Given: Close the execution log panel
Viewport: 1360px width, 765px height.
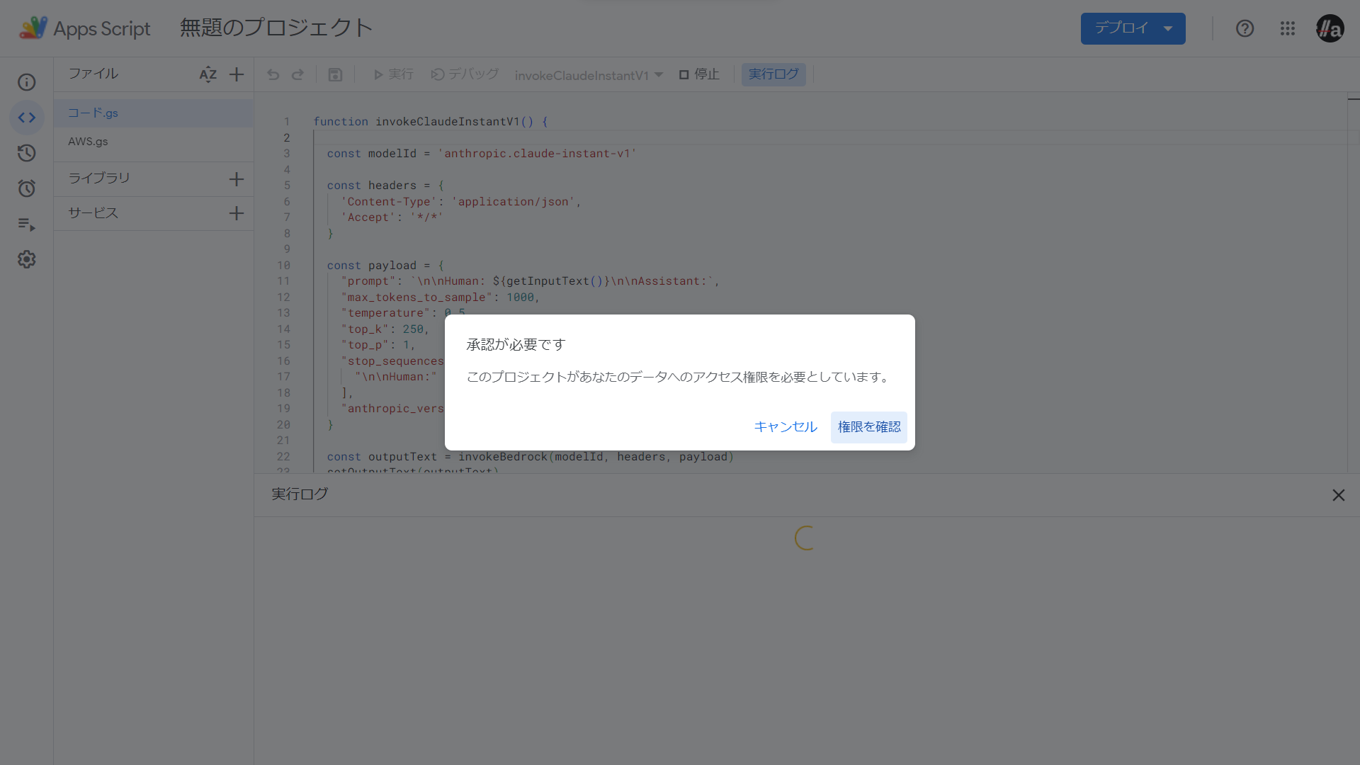Looking at the screenshot, I should pyautogui.click(x=1338, y=495).
